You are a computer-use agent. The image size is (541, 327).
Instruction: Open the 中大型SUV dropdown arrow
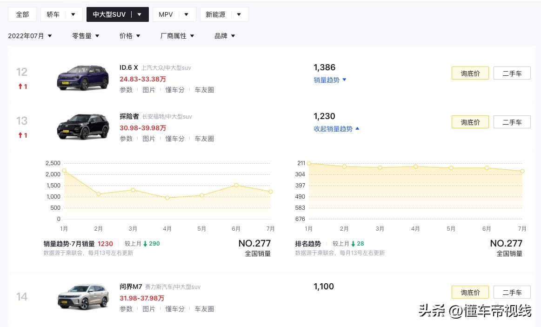[x=139, y=14]
